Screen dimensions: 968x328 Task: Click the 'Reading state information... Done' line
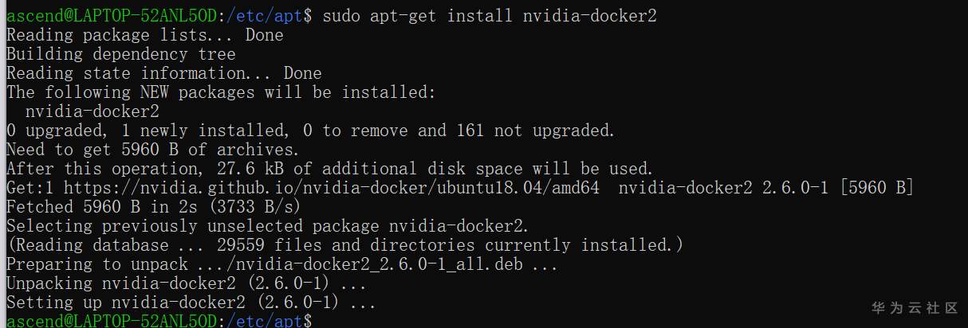pyautogui.click(x=163, y=73)
